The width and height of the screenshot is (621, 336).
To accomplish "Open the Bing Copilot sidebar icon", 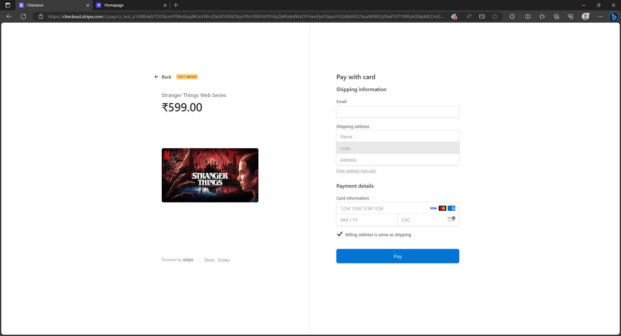I will pos(614,16).
